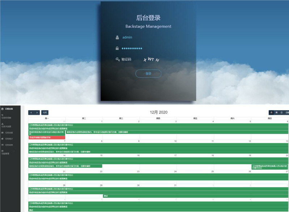
Task: Open the 任务审核 menu item
Action: (x=9, y=145)
